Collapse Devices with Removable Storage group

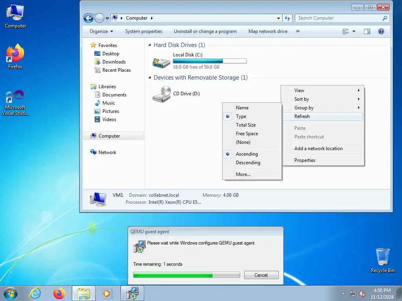point(150,78)
